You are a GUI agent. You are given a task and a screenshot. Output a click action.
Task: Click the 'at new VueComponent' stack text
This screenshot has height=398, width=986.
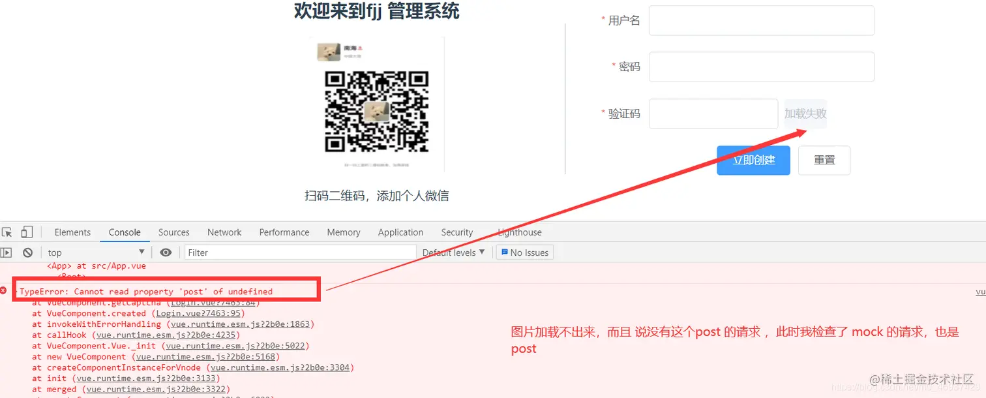[x=79, y=357]
